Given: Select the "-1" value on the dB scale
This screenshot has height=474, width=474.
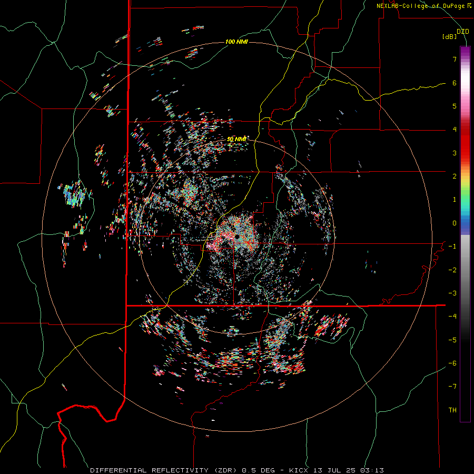Looking at the screenshot, I should pos(452,246).
